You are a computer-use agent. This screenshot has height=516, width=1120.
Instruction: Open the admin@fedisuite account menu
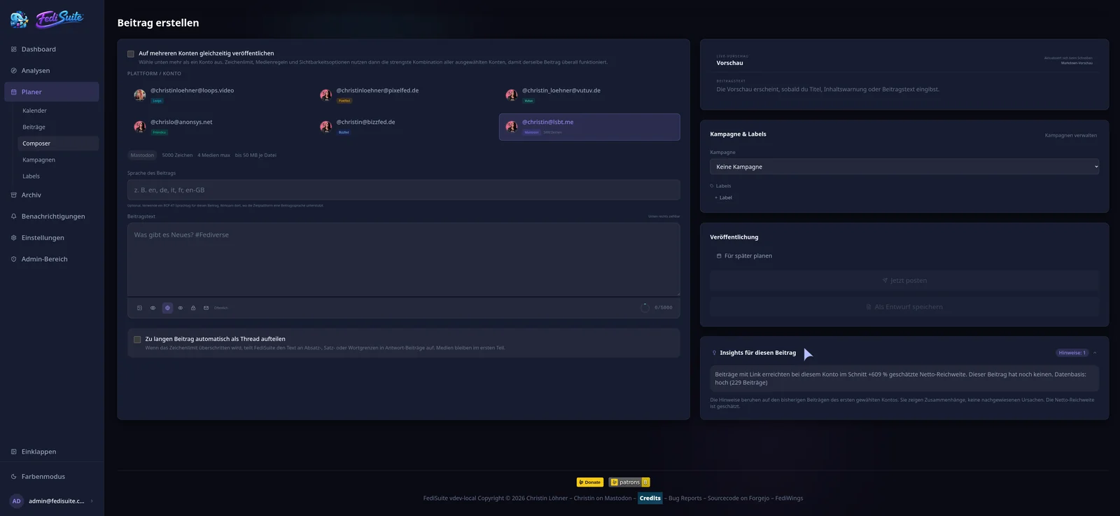tap(52, 501)
